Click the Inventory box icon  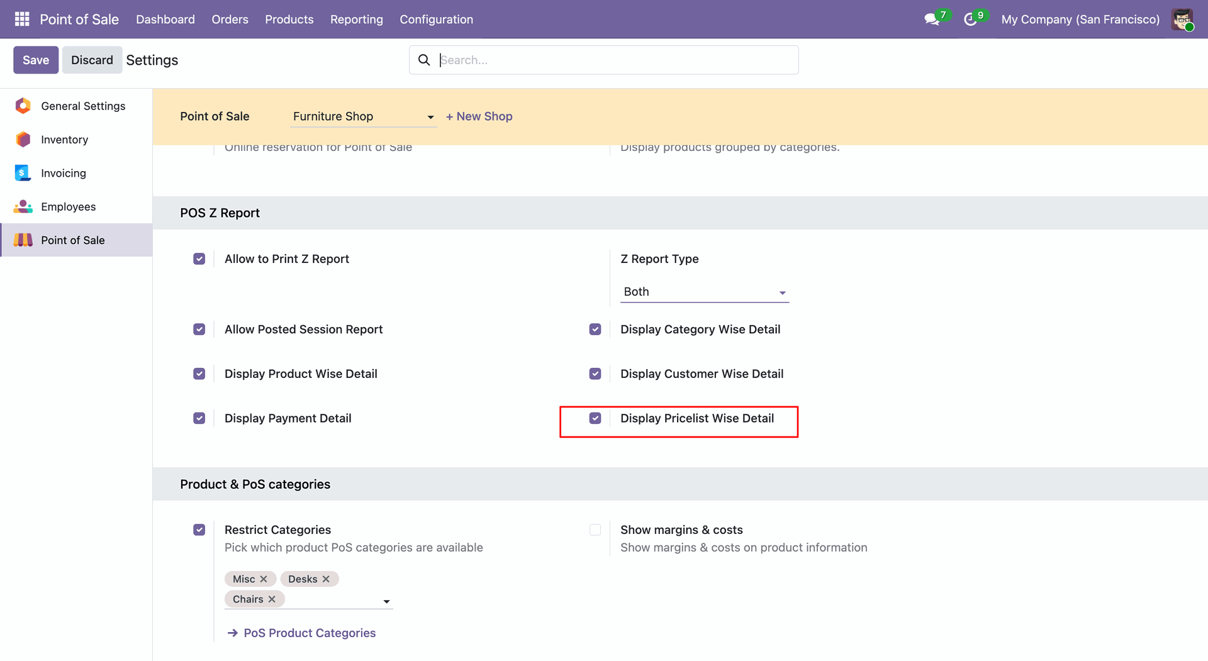tap(23, 140)
